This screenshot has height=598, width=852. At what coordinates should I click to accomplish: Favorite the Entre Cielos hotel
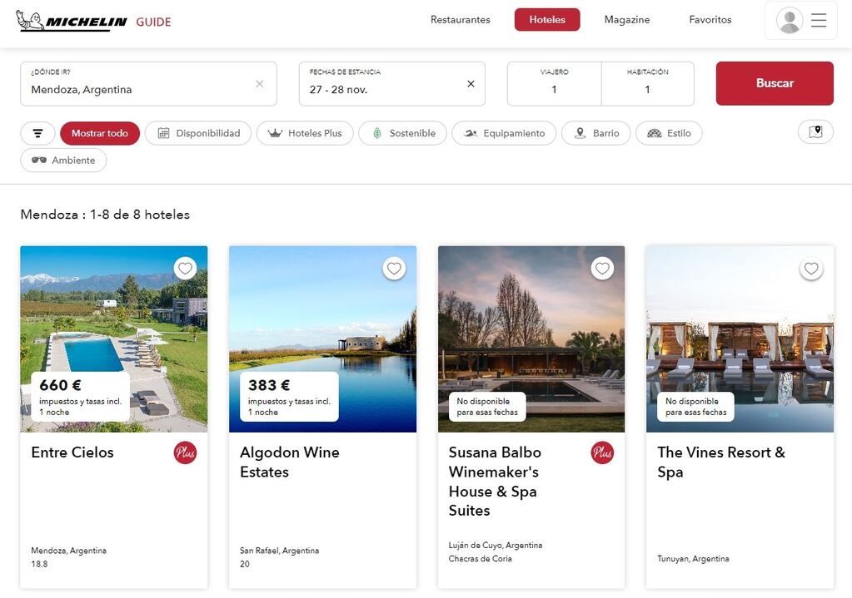tap(185, 269)
